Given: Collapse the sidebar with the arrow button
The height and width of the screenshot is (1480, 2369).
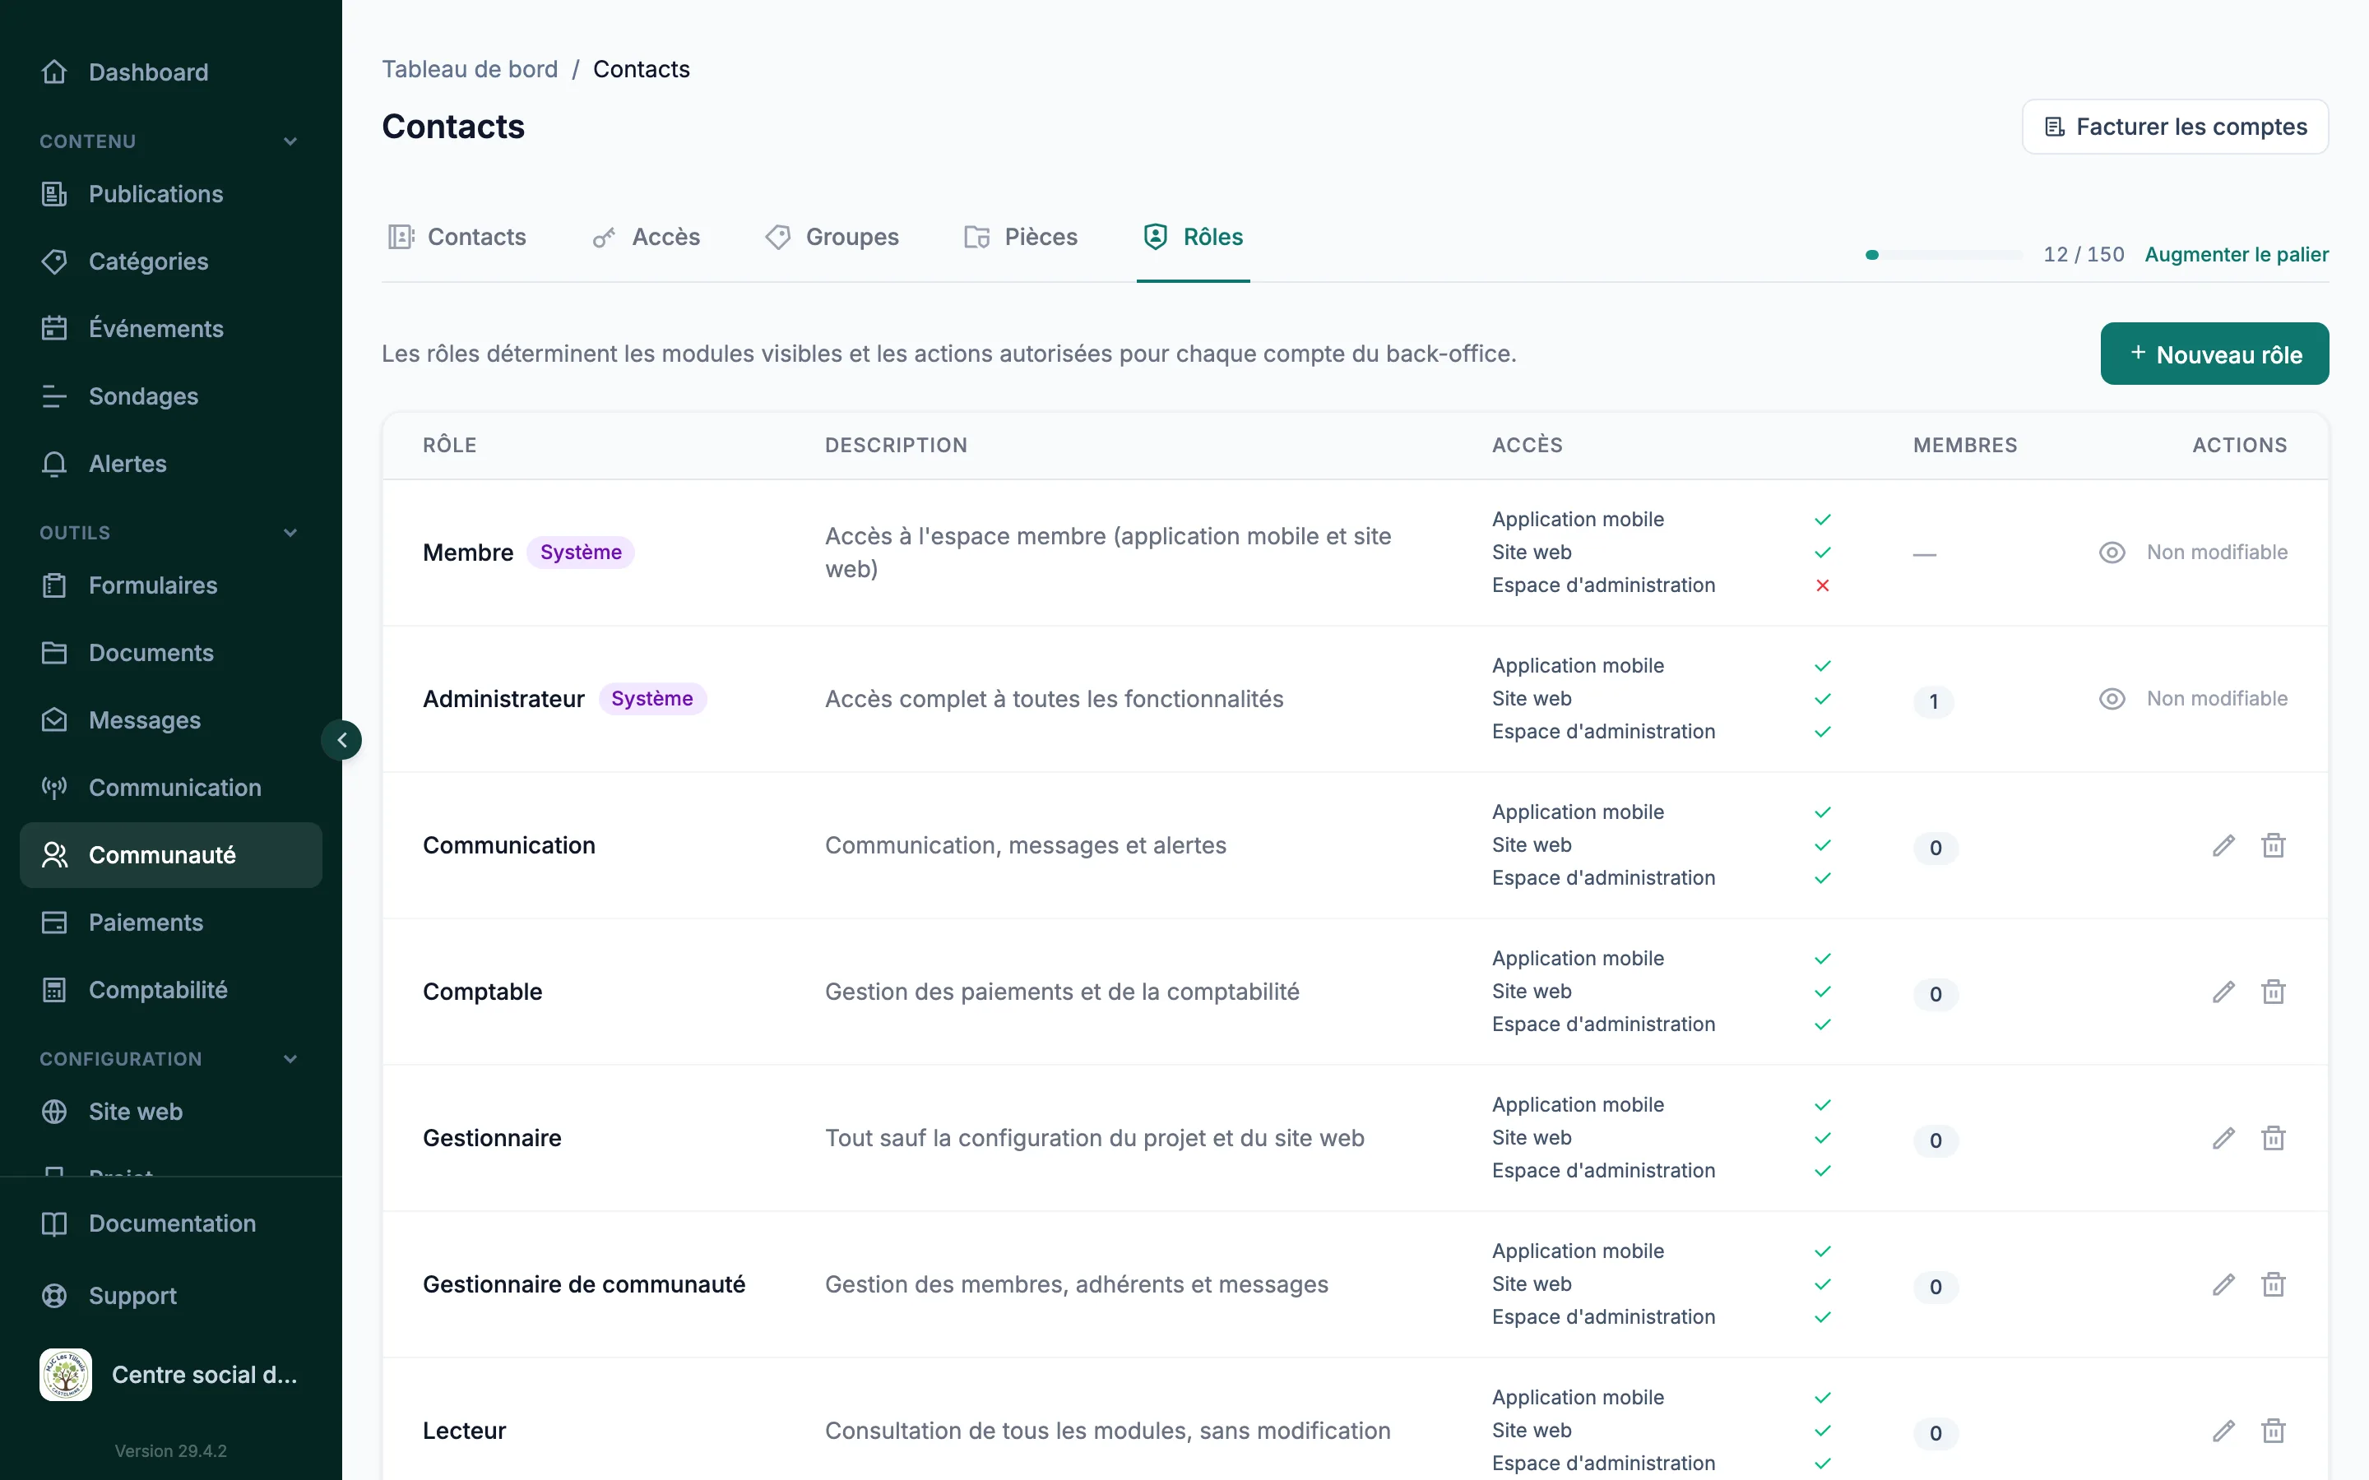Looking at the screenshot, I should click(x=341, y=740).
